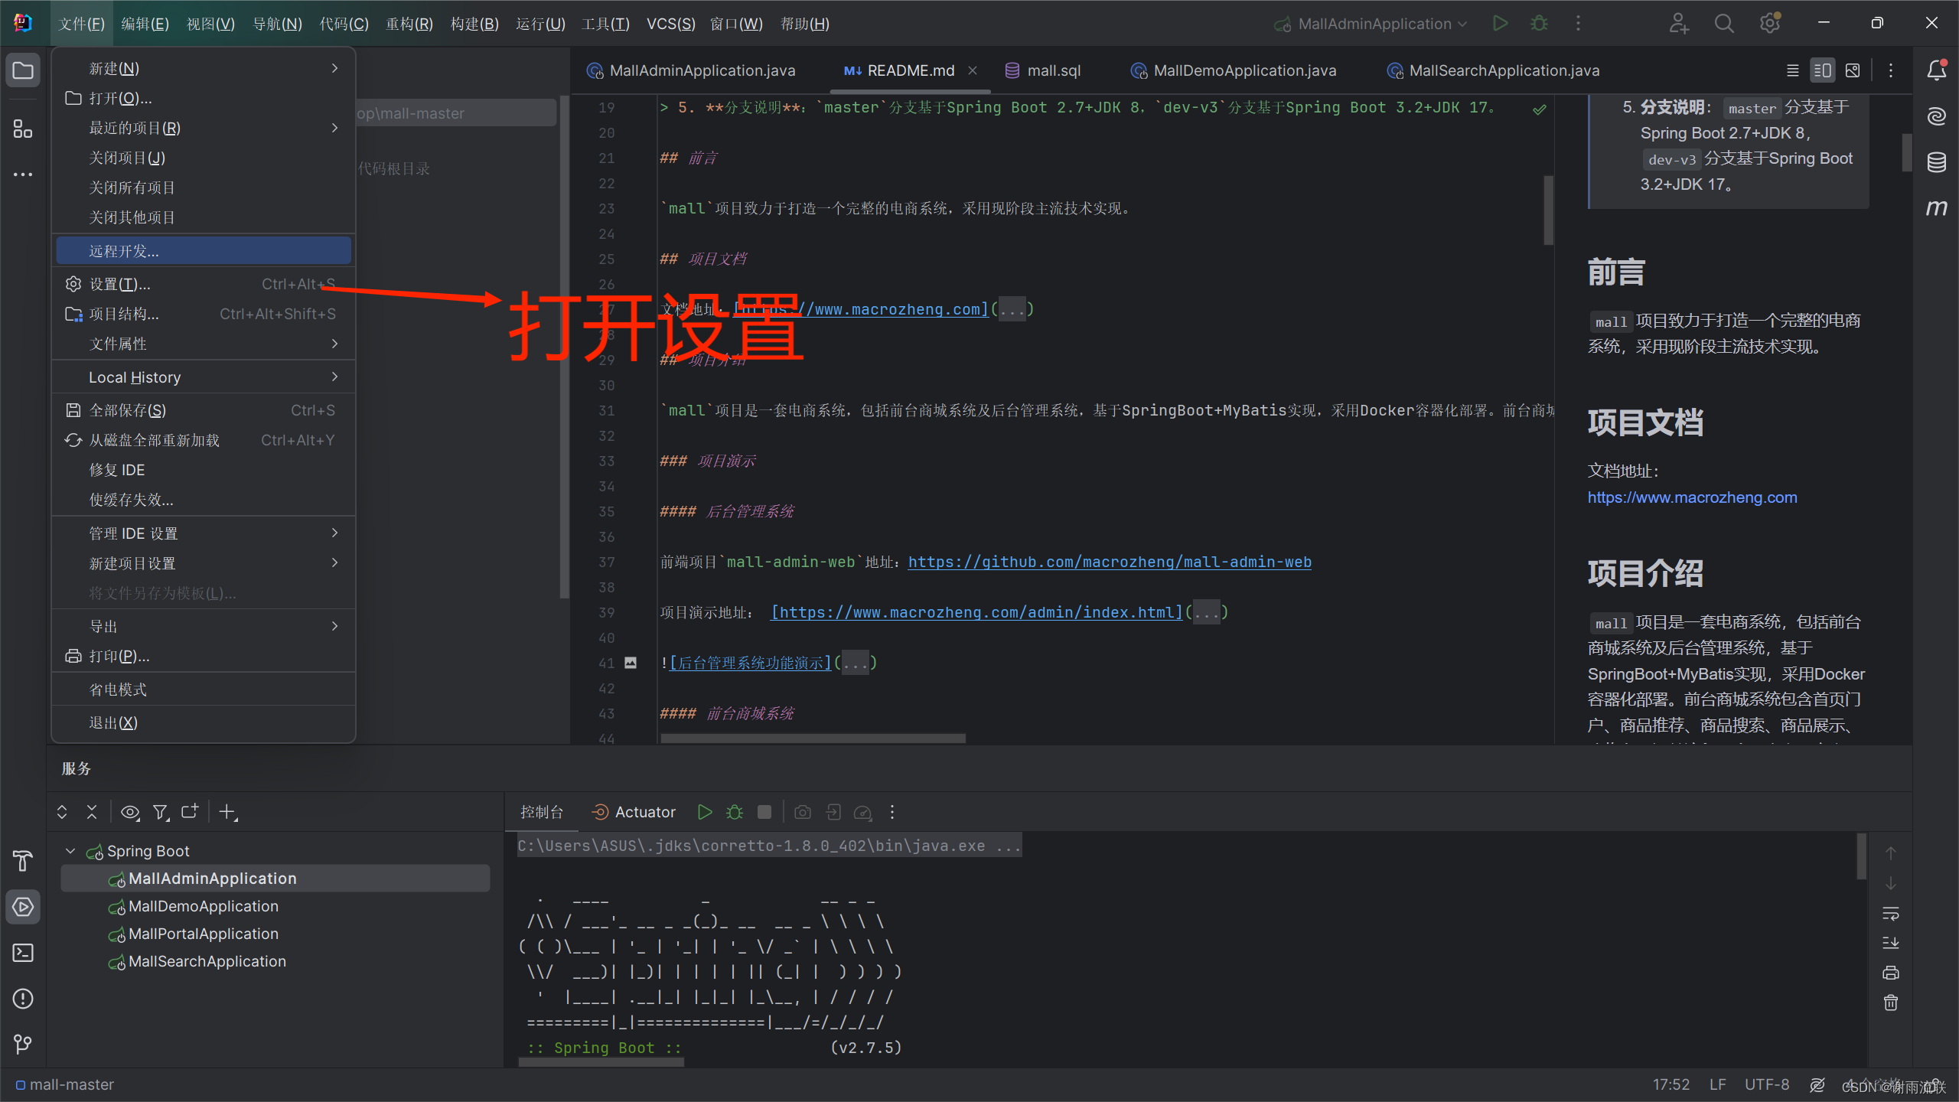Click macrozheng.com link in the preview
The height and width of the screenshot is (1102, 1959).
(1692, 497)
